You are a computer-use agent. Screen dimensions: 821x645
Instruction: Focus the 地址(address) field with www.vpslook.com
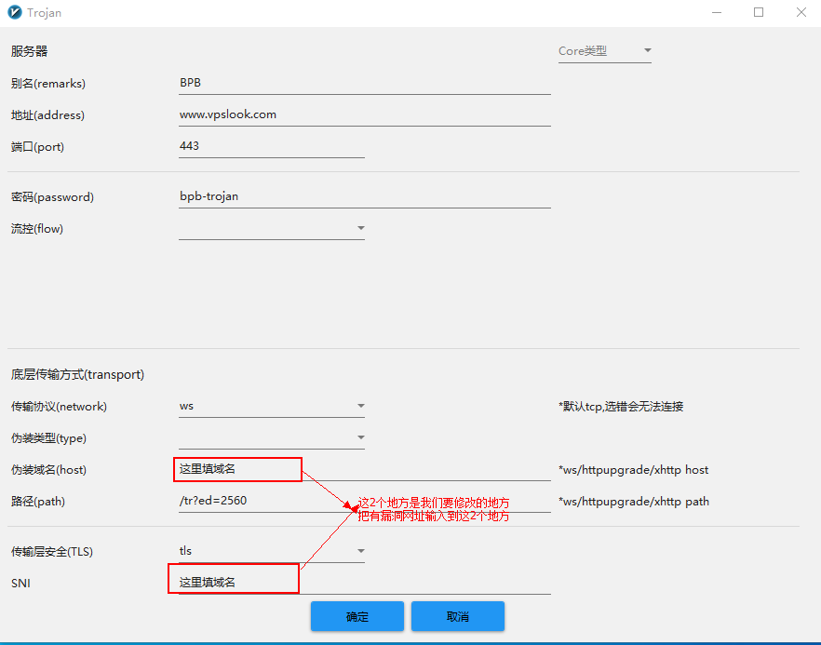click(x=364, y=114)
